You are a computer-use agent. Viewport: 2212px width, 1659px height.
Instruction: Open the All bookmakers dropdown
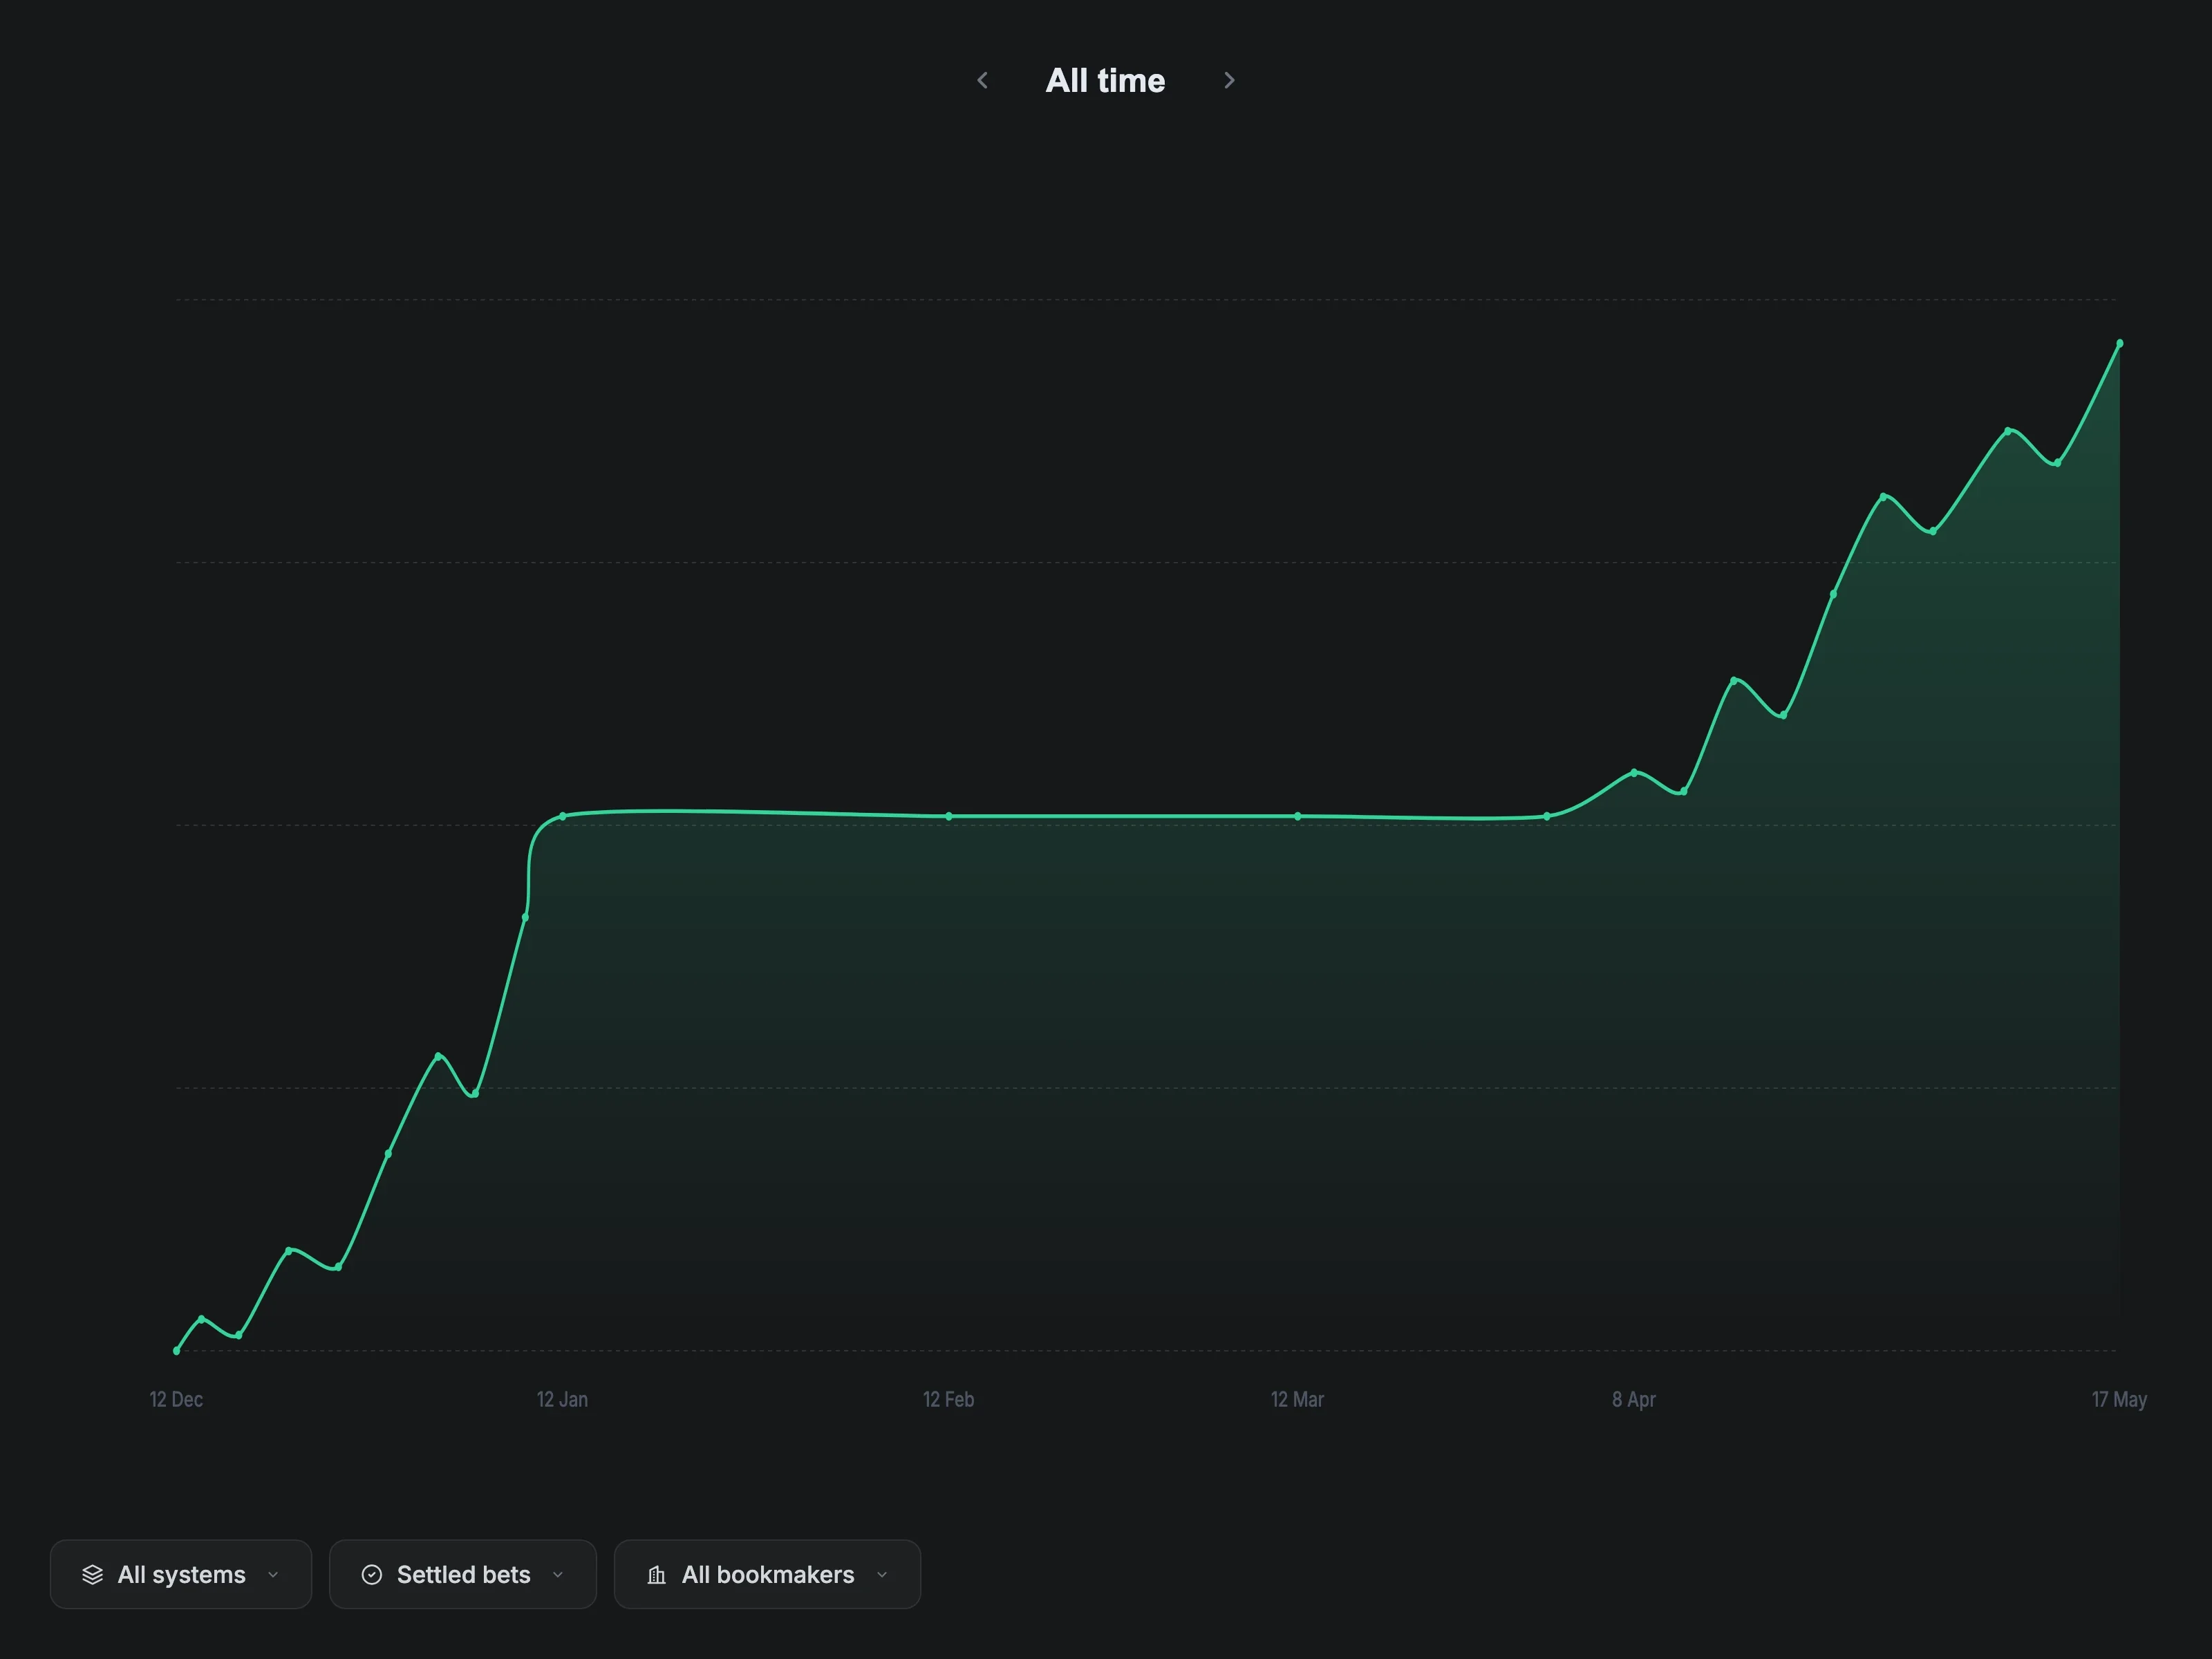tap(767, 1574)
